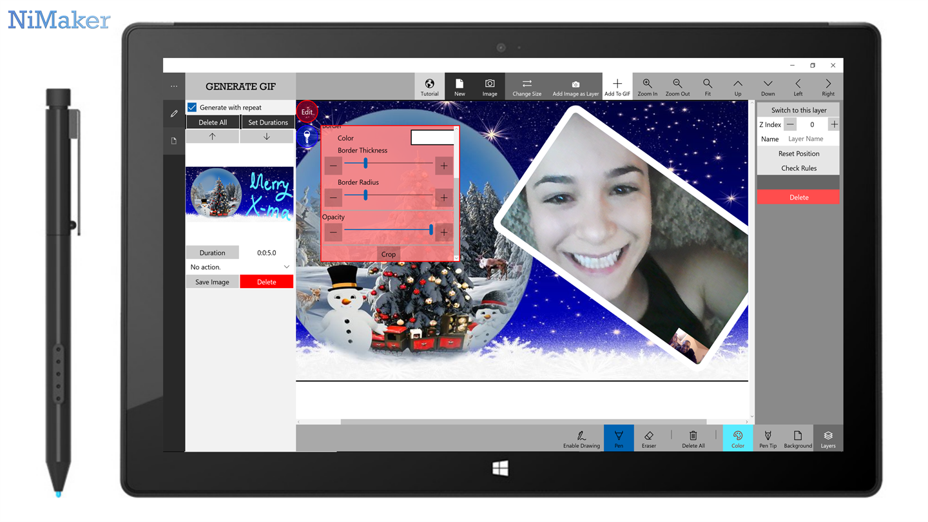Viewport: 928px width, 522px height.
Task: Click Delete All frames button
Action: click(213, 122)
